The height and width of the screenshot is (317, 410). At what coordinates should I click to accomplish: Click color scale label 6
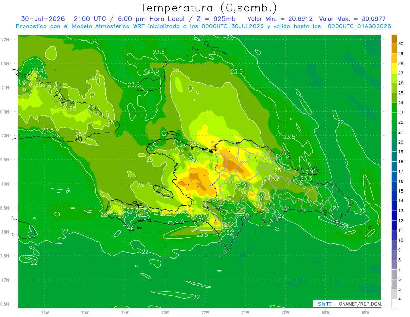tap(400, 279)
